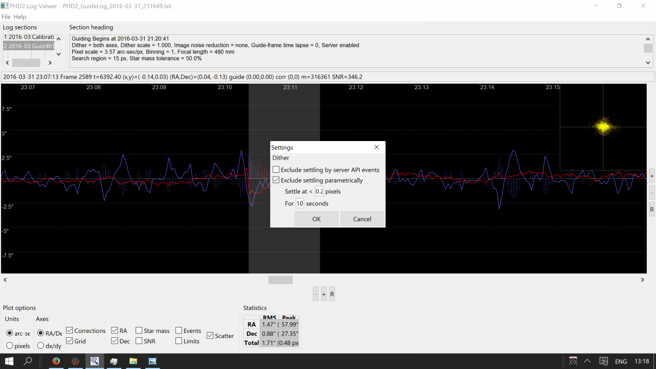Open File Explorer from the taskbar
This screenshot has height=369, width=656.
coord(133,361)
